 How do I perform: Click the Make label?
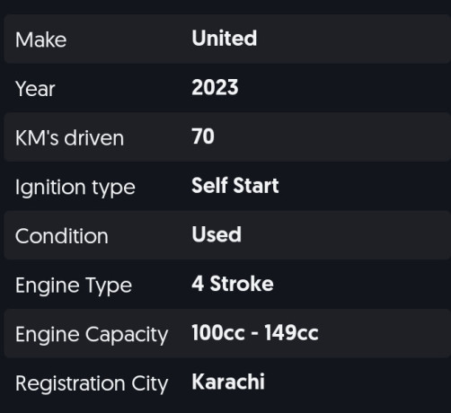pyautogui.click(x=40, y=40)
